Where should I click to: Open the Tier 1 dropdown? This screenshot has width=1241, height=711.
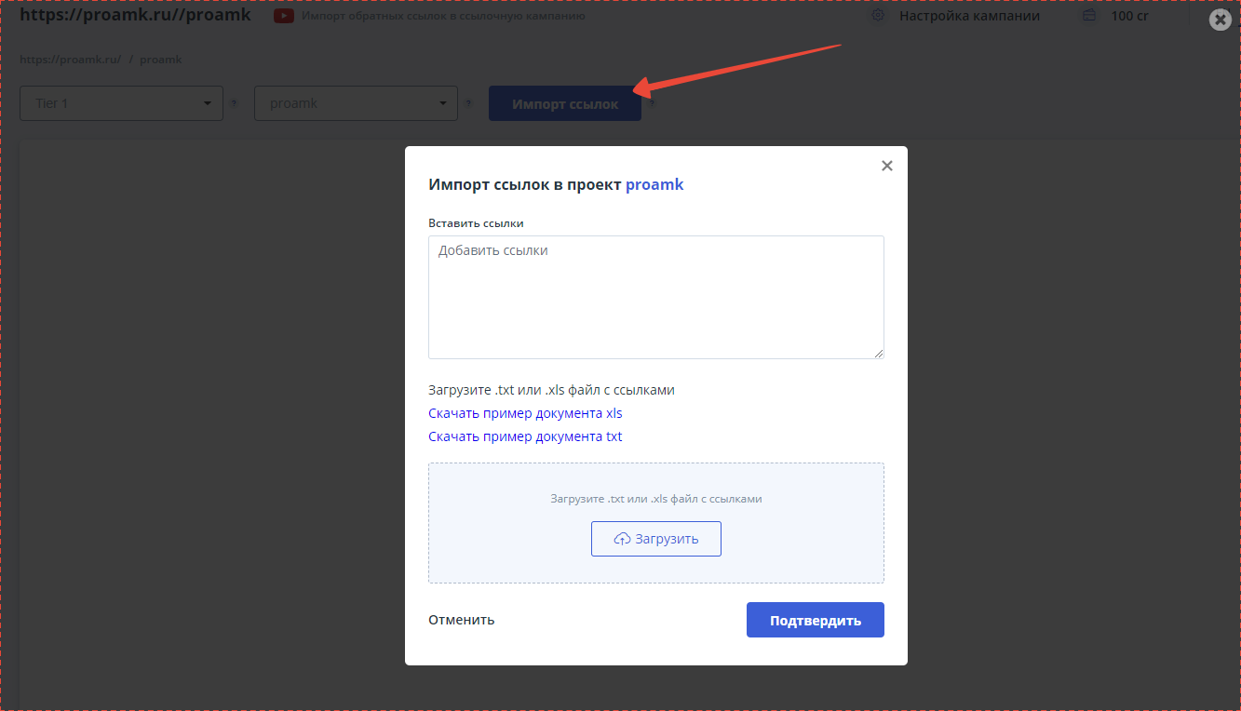pos(121,103)
